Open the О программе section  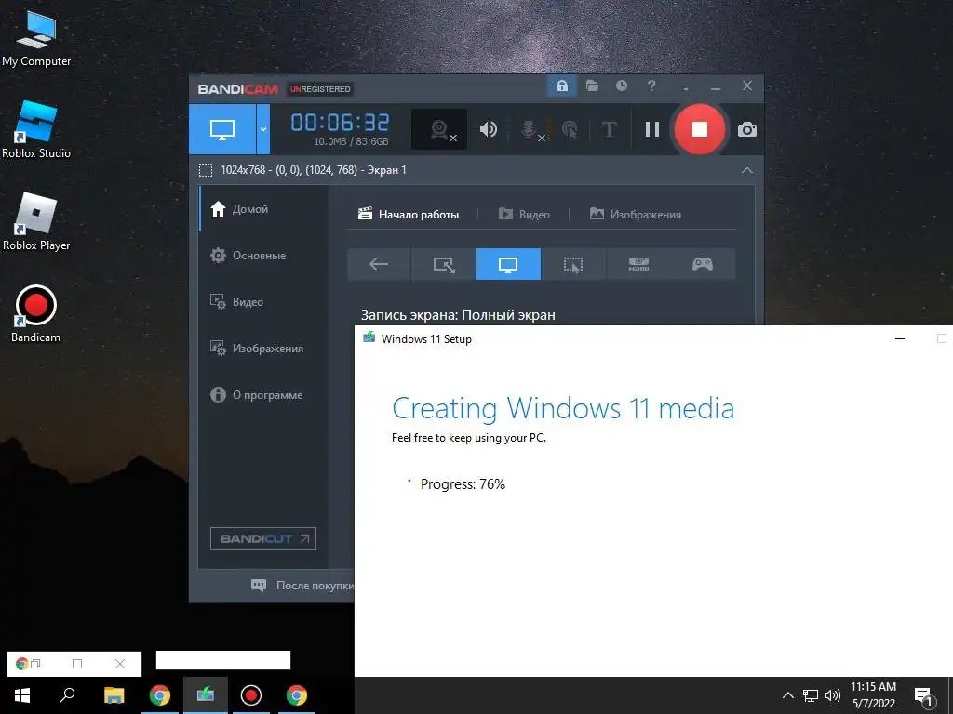(263, 394)
